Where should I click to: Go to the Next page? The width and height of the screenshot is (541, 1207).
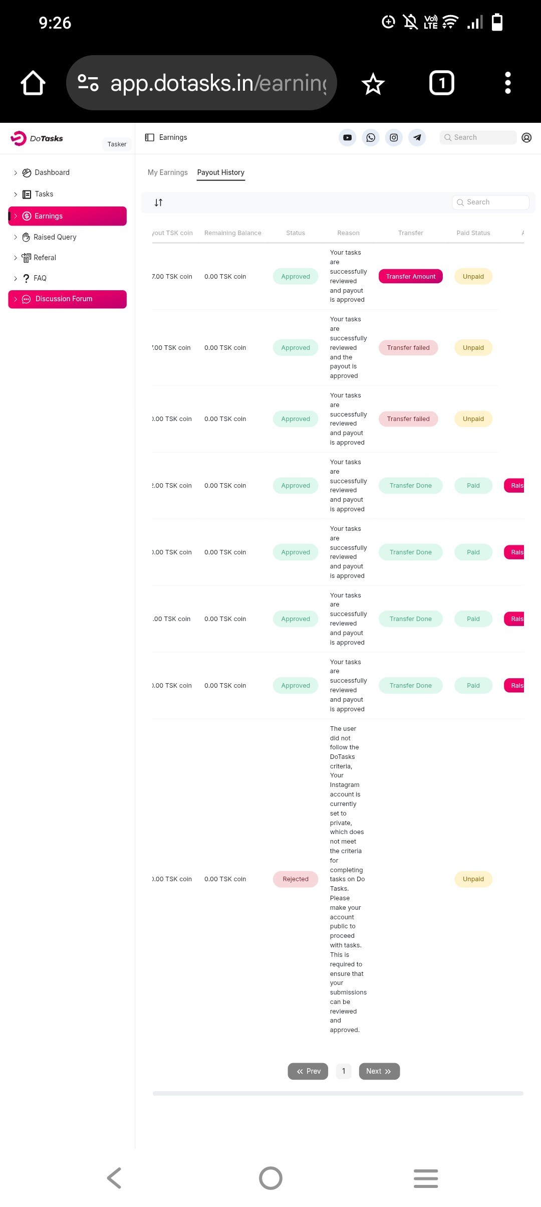tap(379, 1071)
